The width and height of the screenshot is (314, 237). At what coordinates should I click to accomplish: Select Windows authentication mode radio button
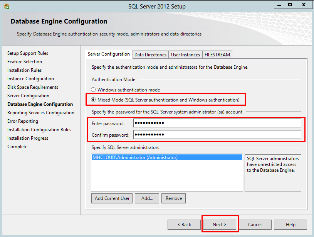point(93,90)
